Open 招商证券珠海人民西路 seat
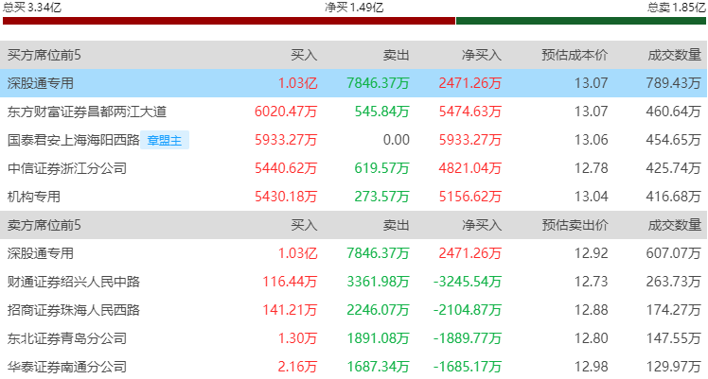Viewport: 708px width, 379px height. [73, 310]
